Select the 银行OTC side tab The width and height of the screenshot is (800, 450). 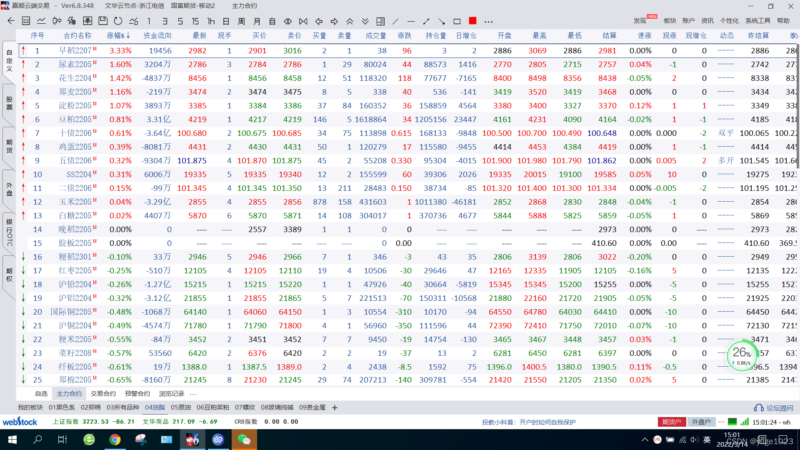(9, 232)
